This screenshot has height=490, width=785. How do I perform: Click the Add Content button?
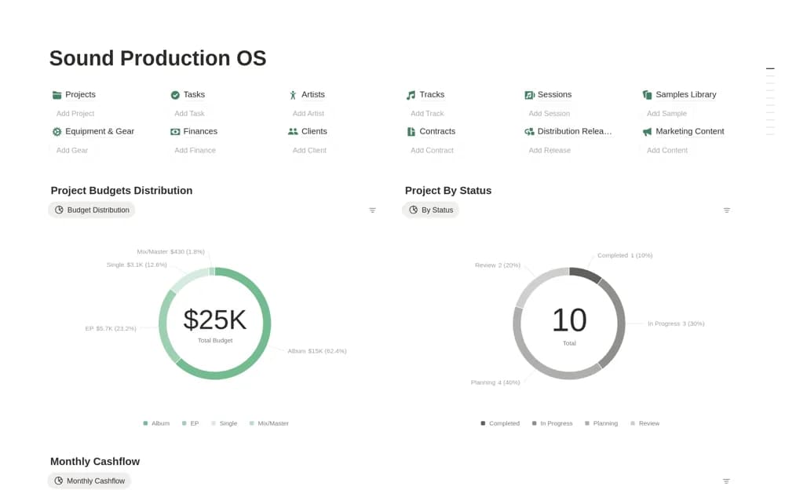666,150
